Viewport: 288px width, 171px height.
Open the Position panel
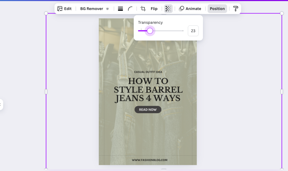click(217, 9)
